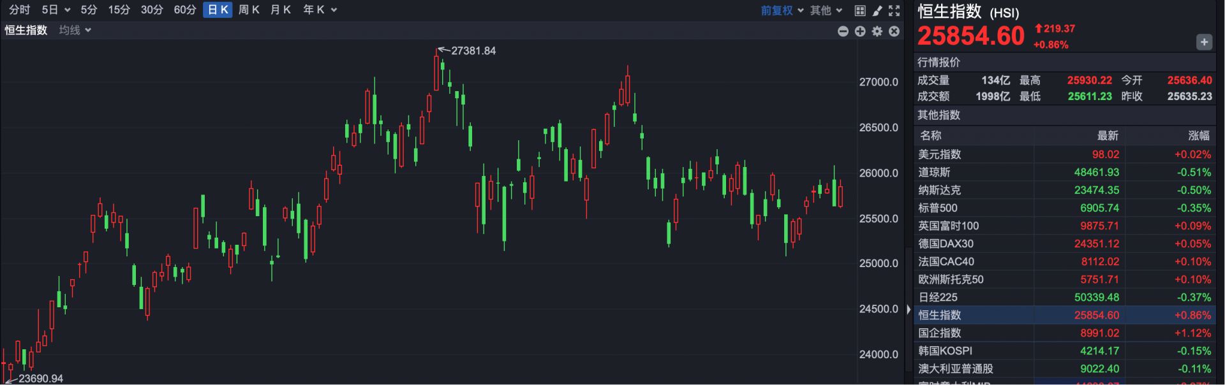Open the 前复权 adjustment dropdown
Screen dimensions: 1225x385
click(782, 10)
